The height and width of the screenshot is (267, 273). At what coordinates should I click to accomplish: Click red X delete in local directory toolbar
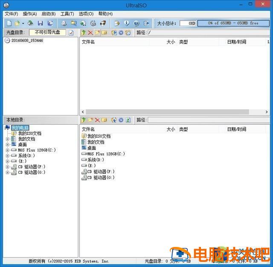[x=97, y=120]
